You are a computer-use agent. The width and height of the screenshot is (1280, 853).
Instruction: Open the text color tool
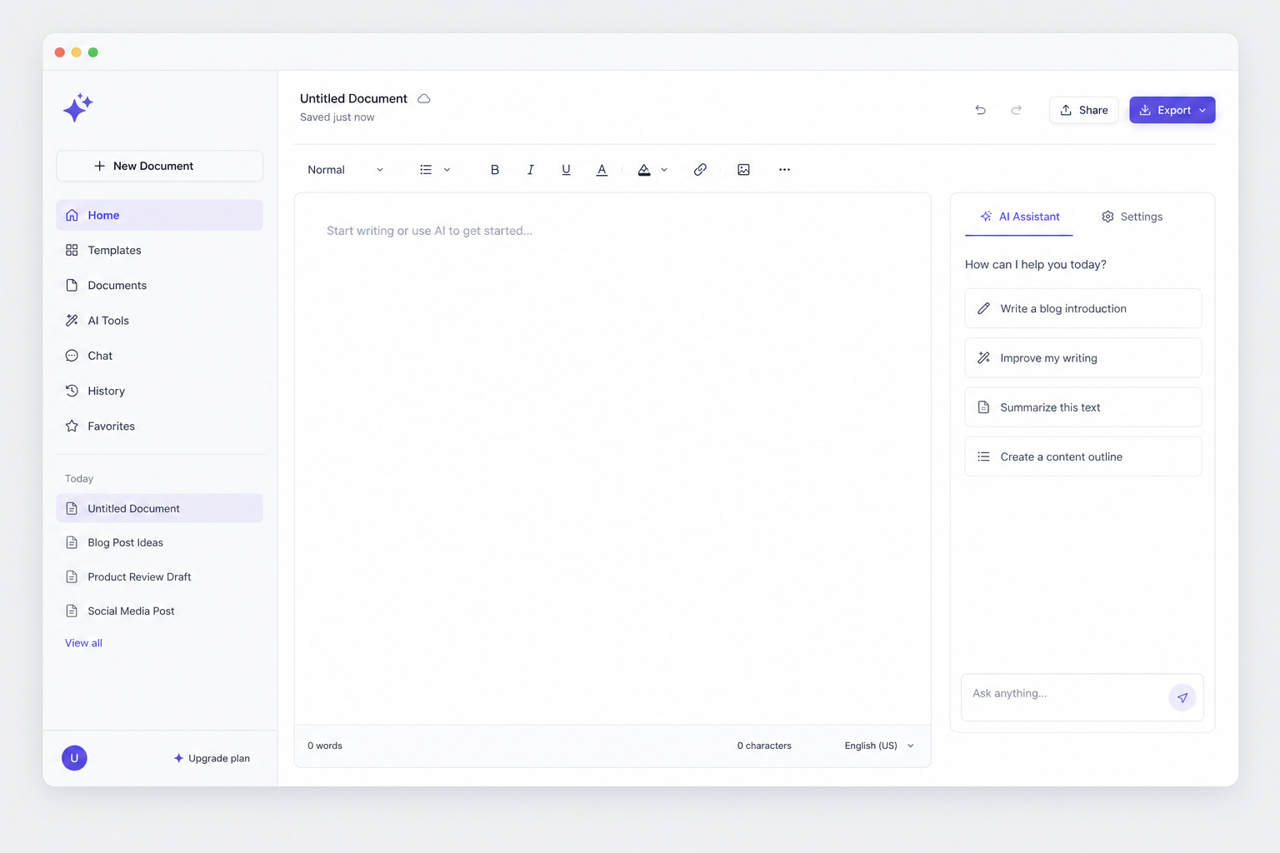pyautogui.click(x=602, y=170)
